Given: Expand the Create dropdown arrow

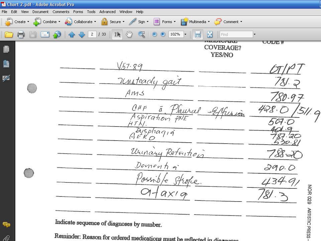Looking at the screenshot, I should tap(28, 22).
